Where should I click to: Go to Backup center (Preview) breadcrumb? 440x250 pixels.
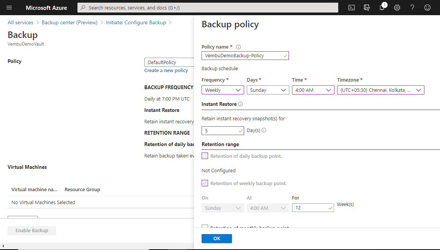(69, 22)
